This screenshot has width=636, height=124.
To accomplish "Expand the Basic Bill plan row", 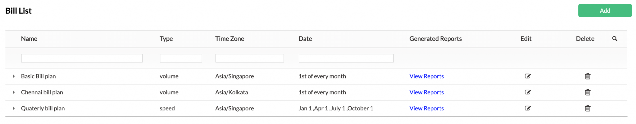I will point(14,76).
